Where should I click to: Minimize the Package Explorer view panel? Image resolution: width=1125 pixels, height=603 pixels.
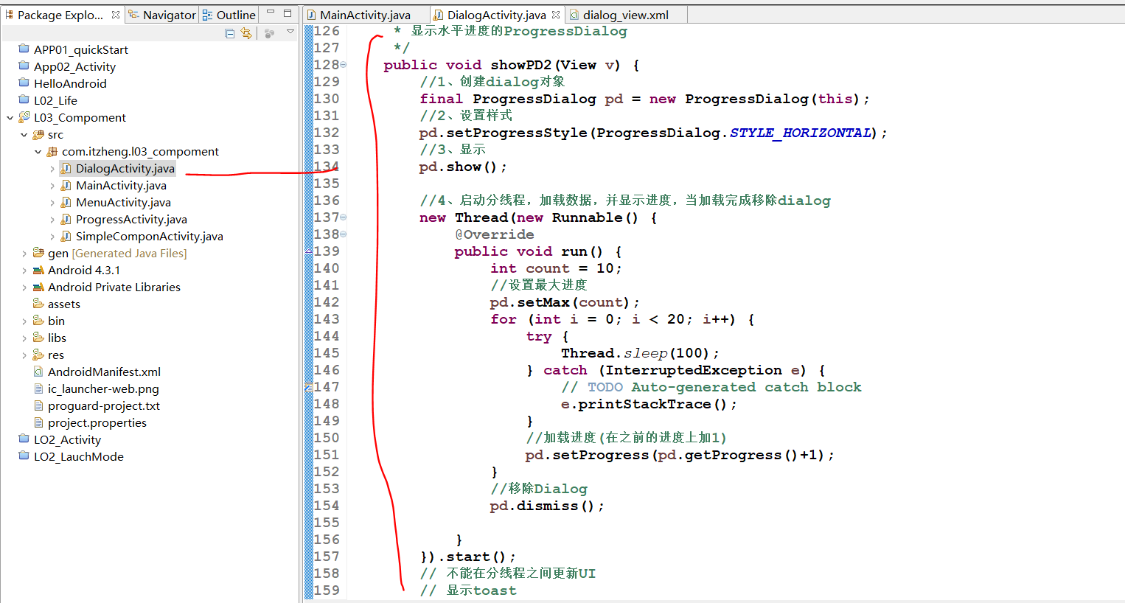pos(271,13)
